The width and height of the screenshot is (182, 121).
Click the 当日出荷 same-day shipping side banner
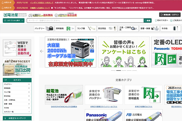pos(18,67)
